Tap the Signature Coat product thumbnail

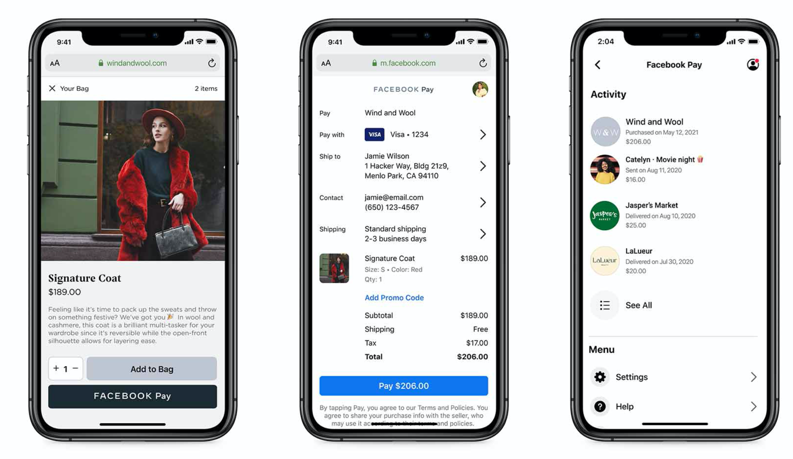pyautogui.click(x=334, y=268)
